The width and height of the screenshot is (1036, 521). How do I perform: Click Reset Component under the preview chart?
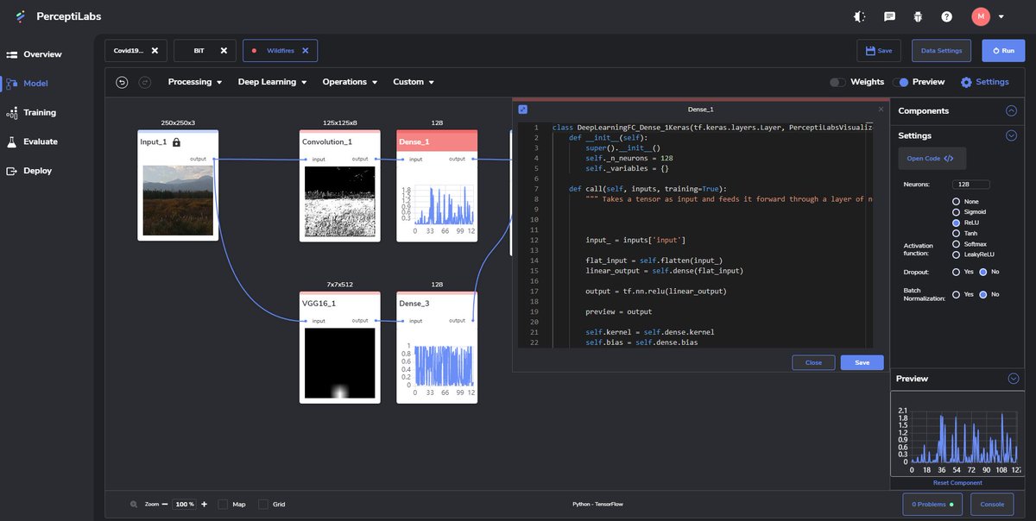(x=957, y=483)
